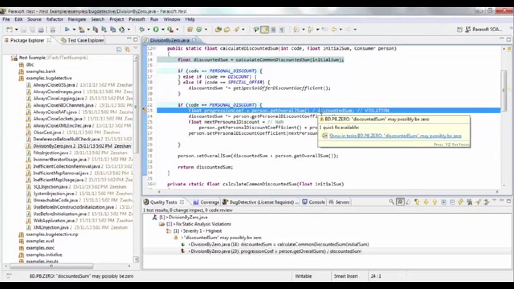The image size is (514, 289).
Task: Toggle Link with Editor in Package Explorer
Action: pyautogui.click(x=127, y=49)
